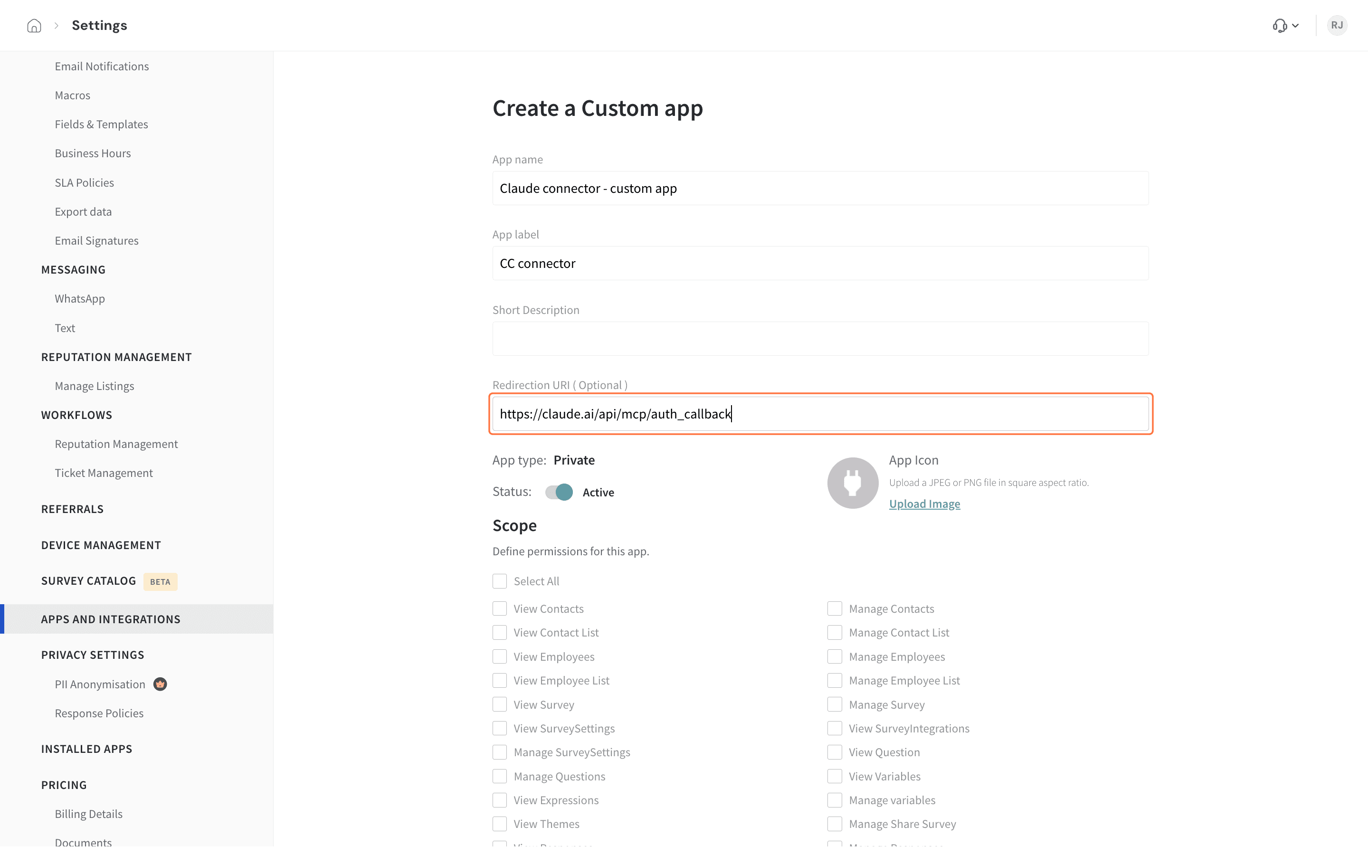Open the RJ user avatar menu
The width and height of the screenshot is (1368, 855).
(1336, 26)
